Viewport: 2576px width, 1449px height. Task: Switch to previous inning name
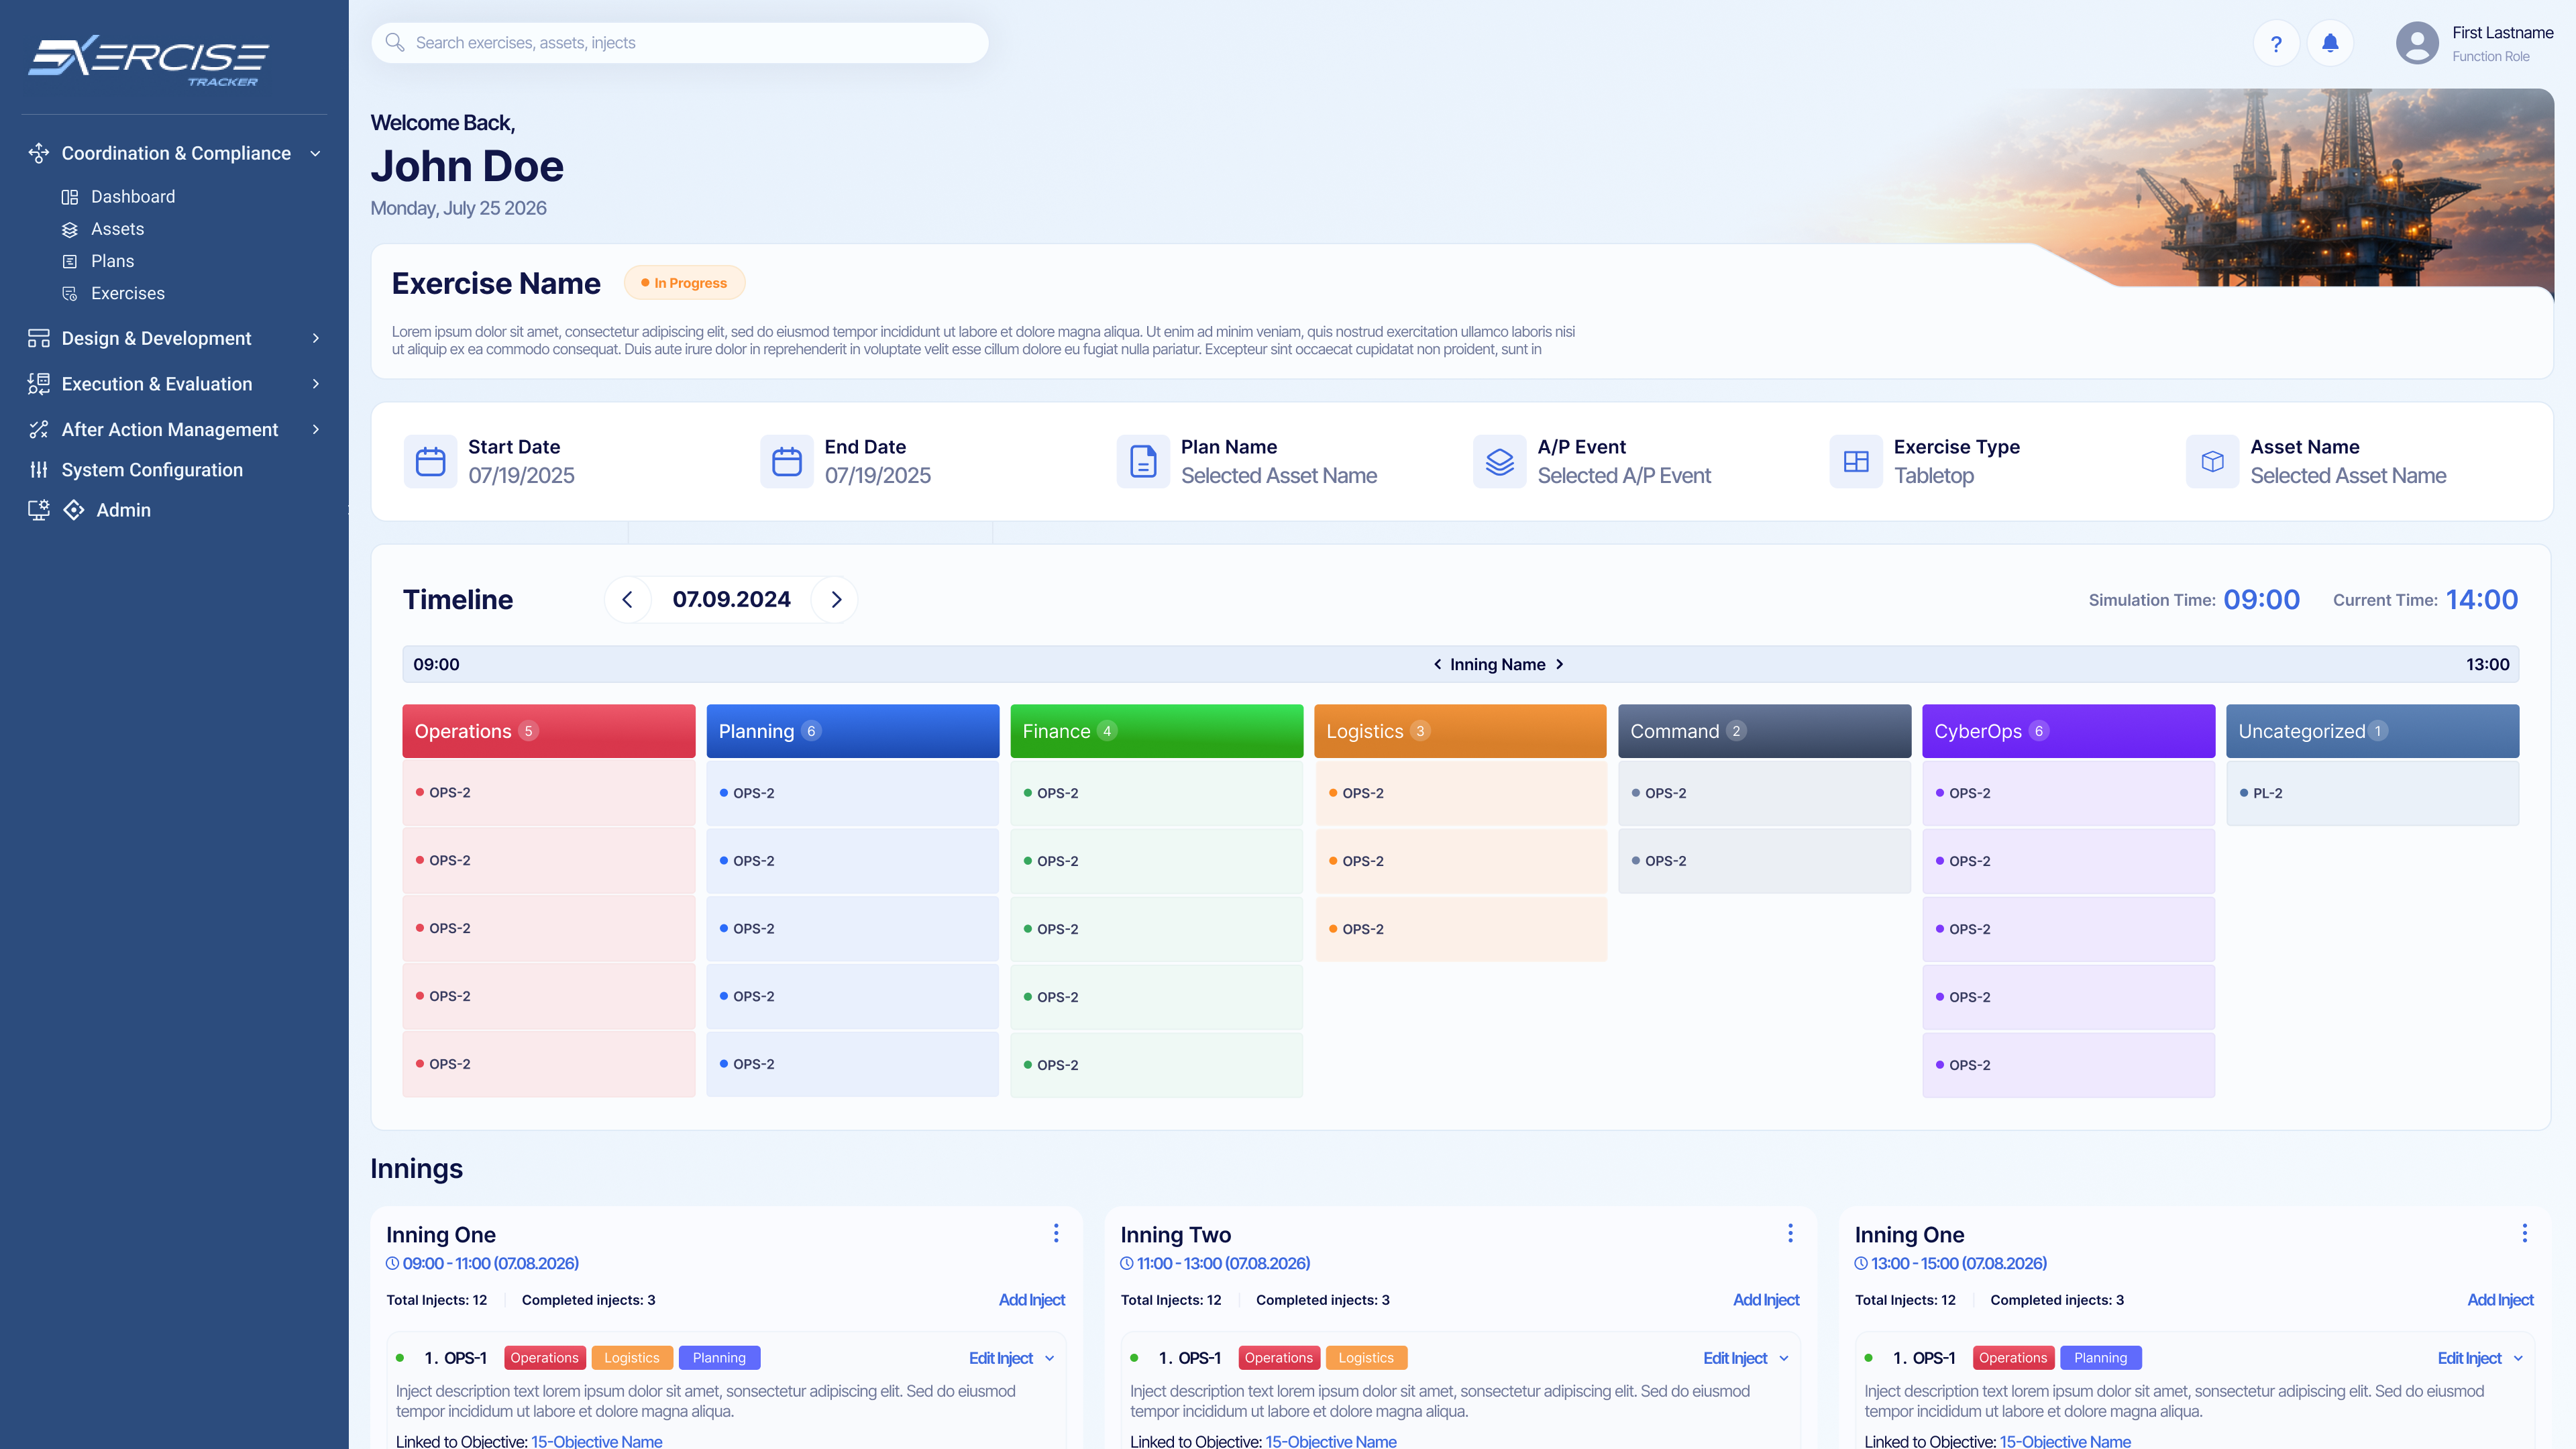(1438, 664)
